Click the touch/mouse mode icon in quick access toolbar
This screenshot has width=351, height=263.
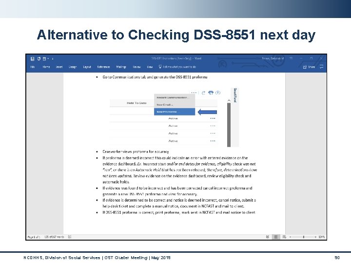pyautogui.click(x=44, y=58)
